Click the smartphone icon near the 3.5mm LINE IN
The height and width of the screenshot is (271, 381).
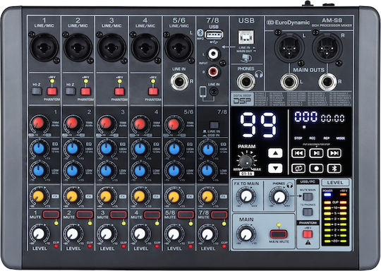[203, 92]
